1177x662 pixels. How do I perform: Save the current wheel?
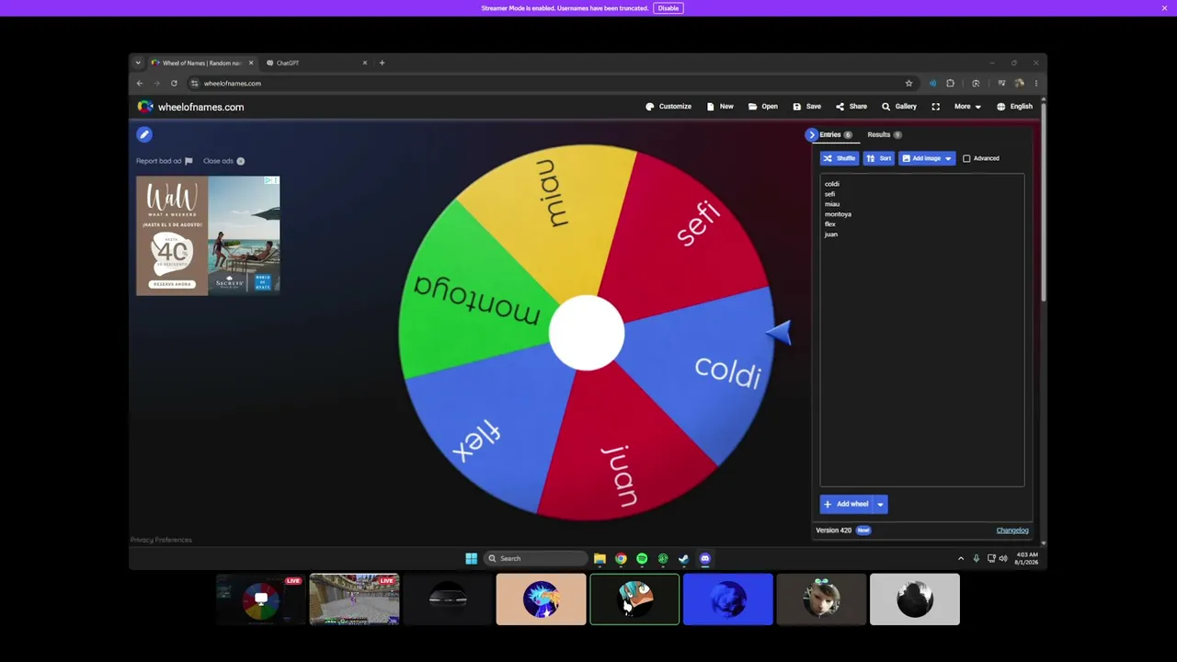point(807,107)
